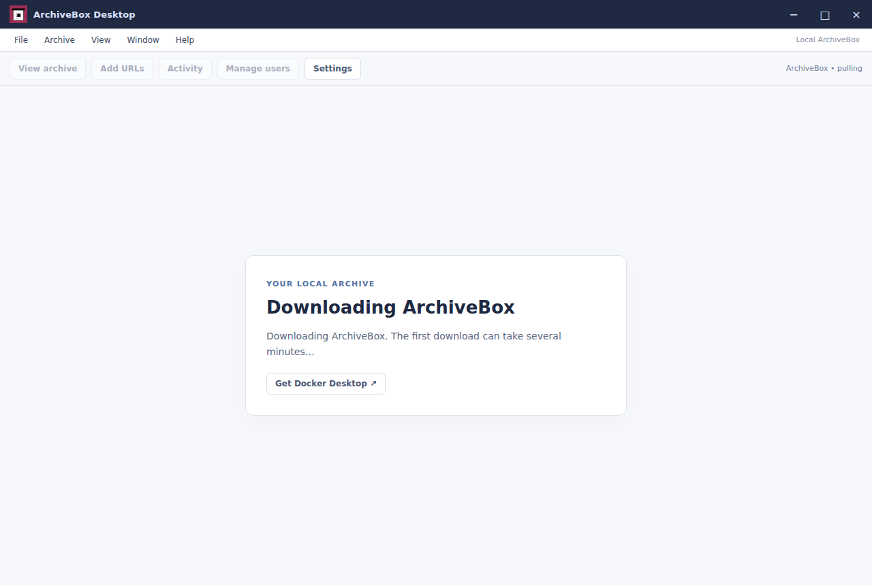
Task: Go to View archive
Action: 48,69
